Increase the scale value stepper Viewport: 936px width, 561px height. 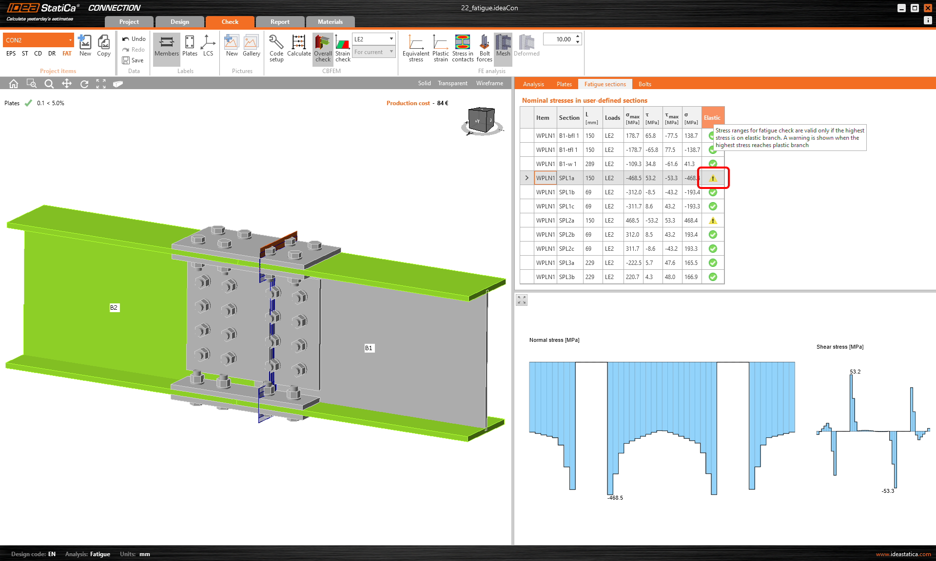578,37
